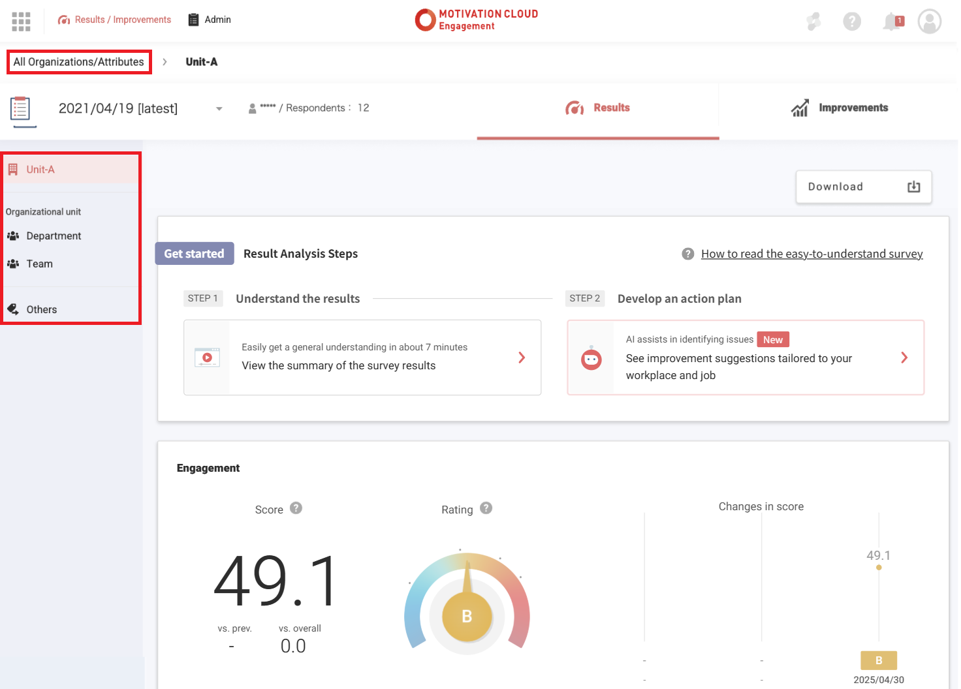Expand the survey date 2021/04/19 dropdown
This screenshot has height=689, width=961.
219,109
